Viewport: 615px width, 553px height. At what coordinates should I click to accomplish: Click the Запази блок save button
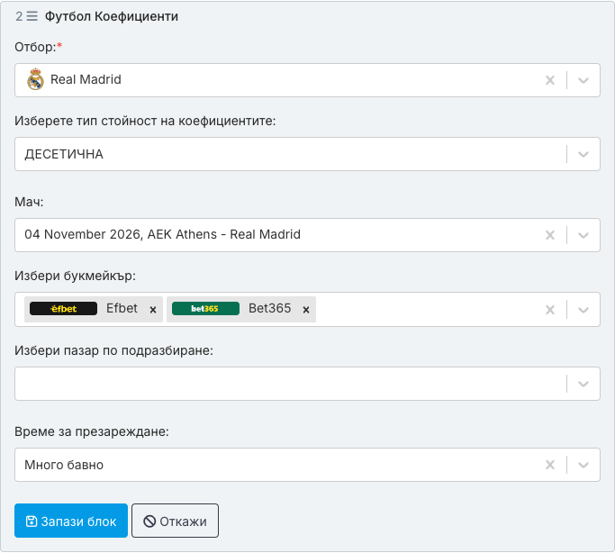71,521
